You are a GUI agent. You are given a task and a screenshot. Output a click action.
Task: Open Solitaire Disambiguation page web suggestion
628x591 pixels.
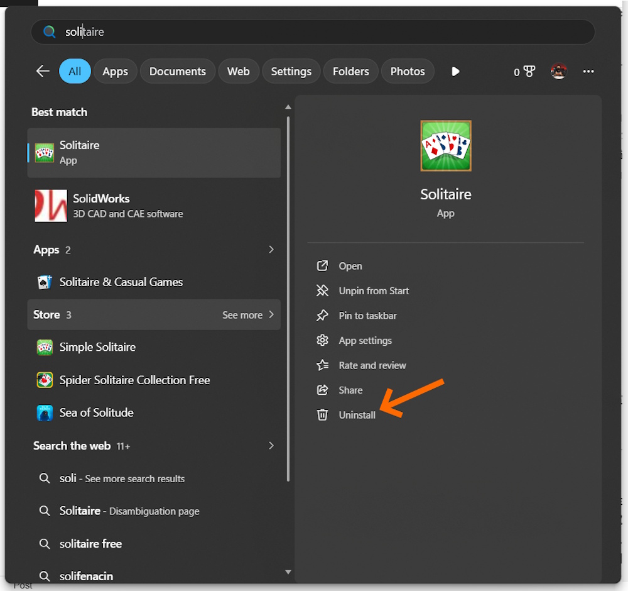click(154, 511)
